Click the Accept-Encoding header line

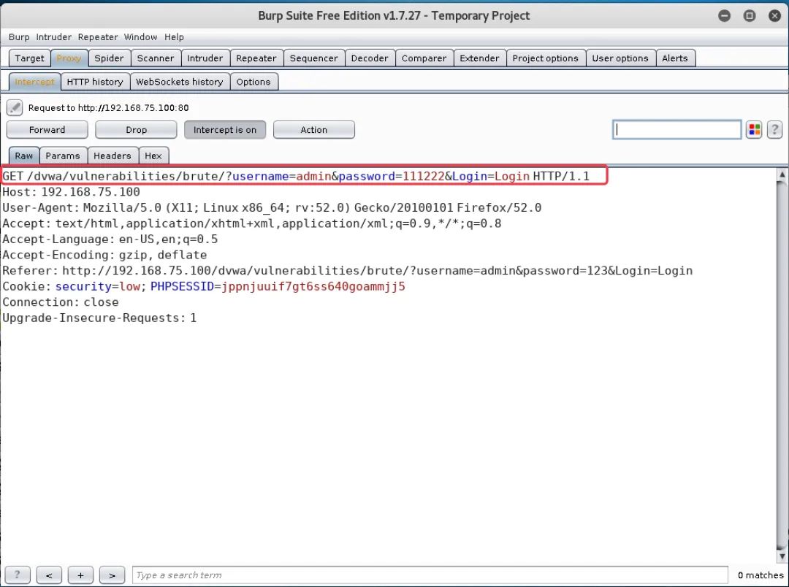[x=104, y=255]
